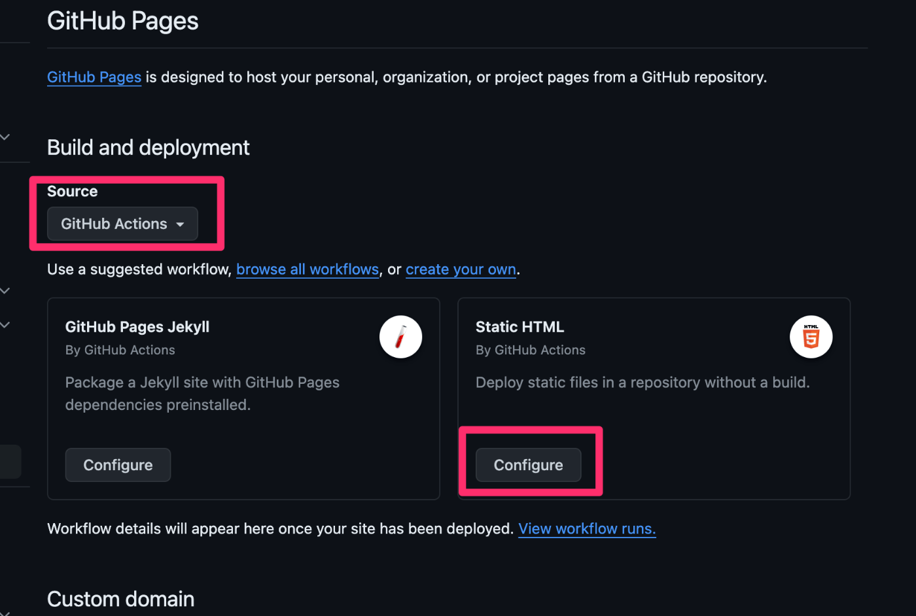Click the Custom domain heading
Image resolution: width=916 pixels, height=616 pixels.
[121, 599]
